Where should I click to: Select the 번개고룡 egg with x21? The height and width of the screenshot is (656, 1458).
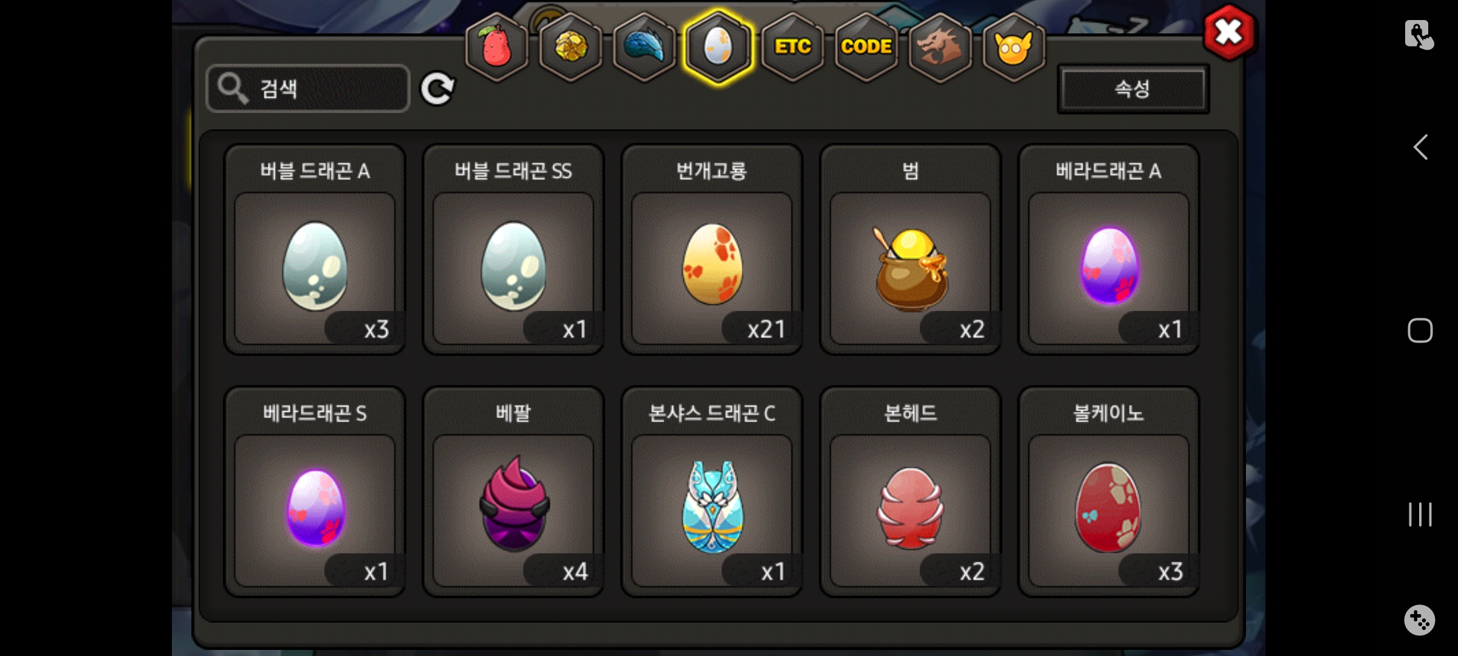[712, 249]
